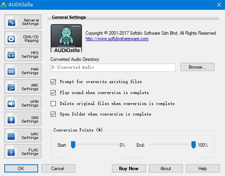The image size is (225, 176).
Task: Click the General Settings heading bar
Action: (133, 17)
